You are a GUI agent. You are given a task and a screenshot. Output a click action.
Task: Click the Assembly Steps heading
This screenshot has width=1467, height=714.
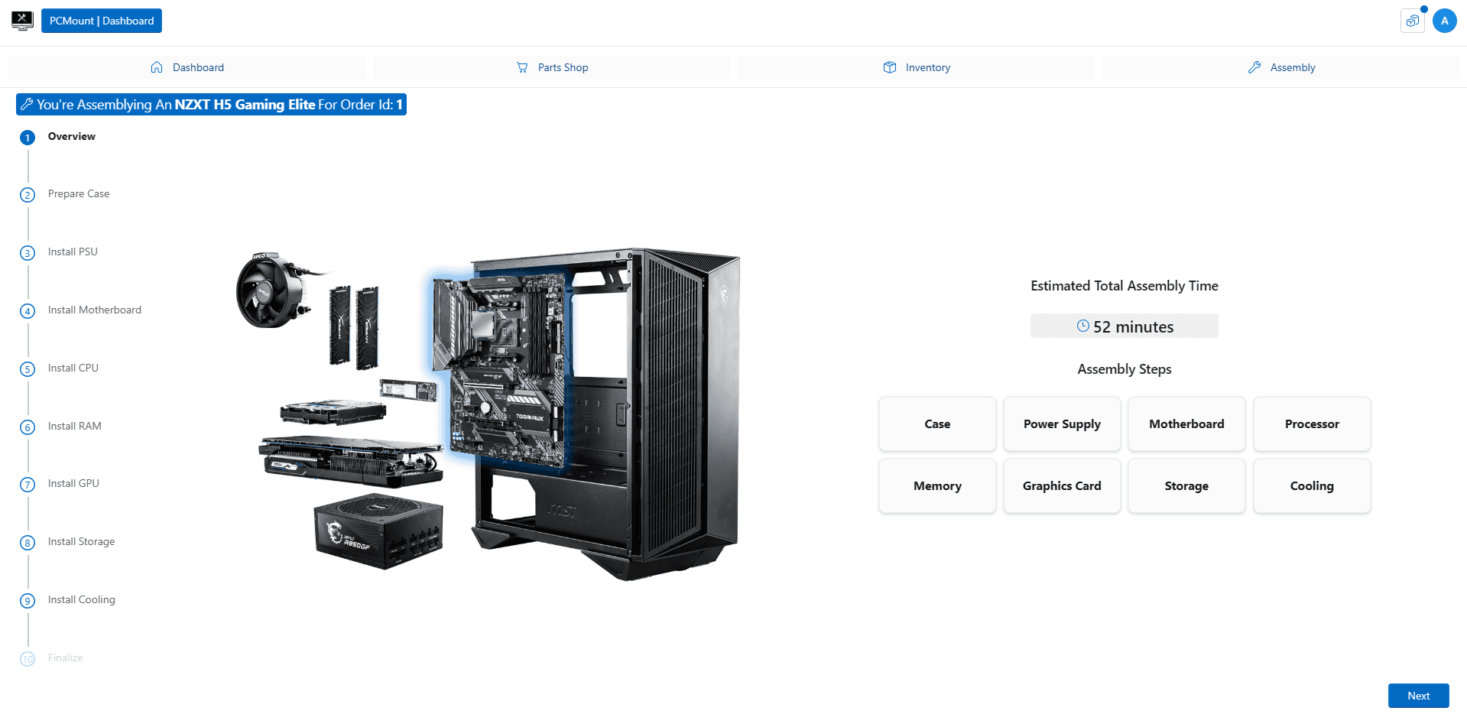tap(1125, 369)
